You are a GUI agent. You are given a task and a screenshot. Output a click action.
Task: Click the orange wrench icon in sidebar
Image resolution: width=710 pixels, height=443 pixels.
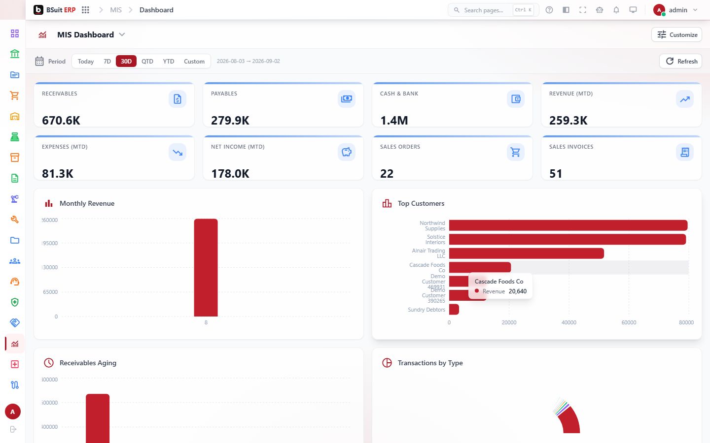(15, 220)
